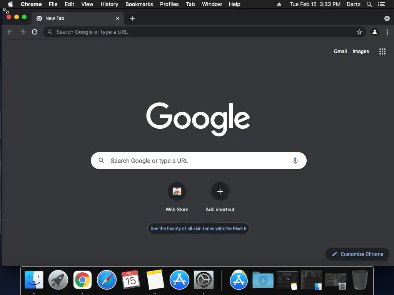Open the Trash in the Dock
Image resolution: width=394 pixels, height=295 pixels.
360,280
